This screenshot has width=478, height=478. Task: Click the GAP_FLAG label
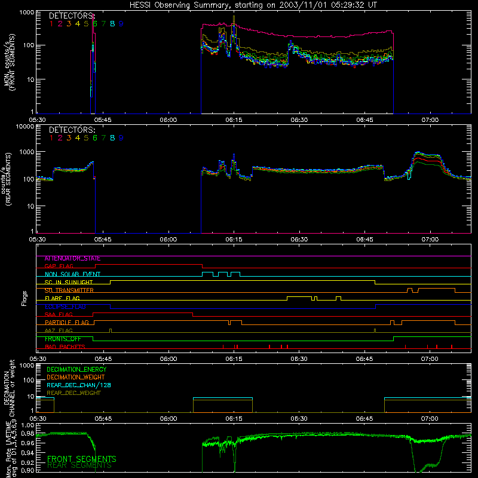pyautogui.click(x=59, y=266)
